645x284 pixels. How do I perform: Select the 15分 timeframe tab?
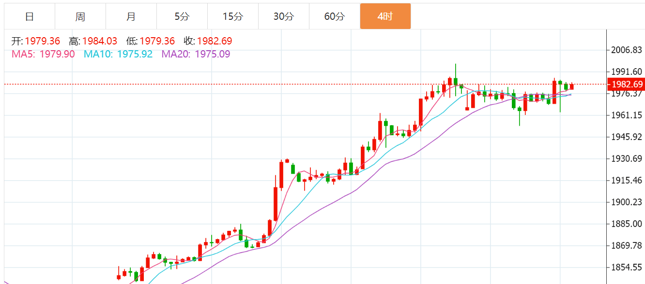point(232,16)
